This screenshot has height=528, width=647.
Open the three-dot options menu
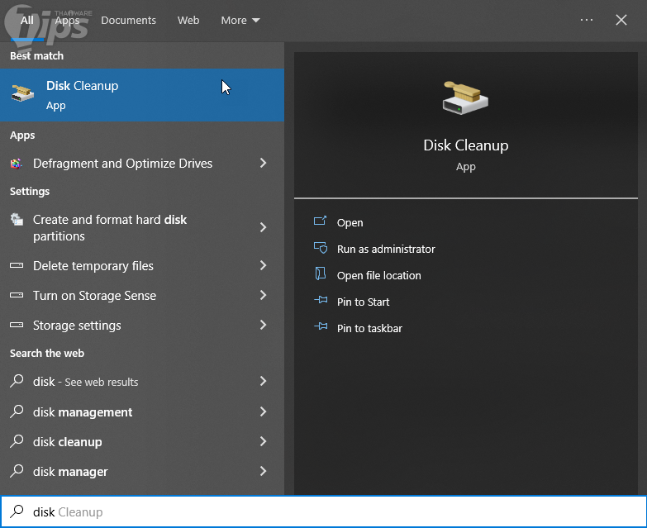(587, 20)
